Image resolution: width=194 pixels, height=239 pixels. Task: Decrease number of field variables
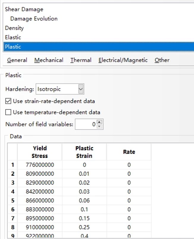(100, 127)
